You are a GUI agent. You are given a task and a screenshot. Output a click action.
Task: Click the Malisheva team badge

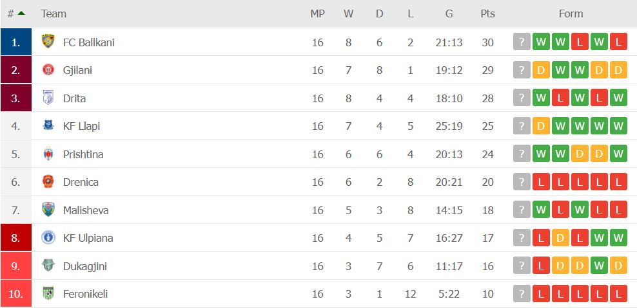48,210
